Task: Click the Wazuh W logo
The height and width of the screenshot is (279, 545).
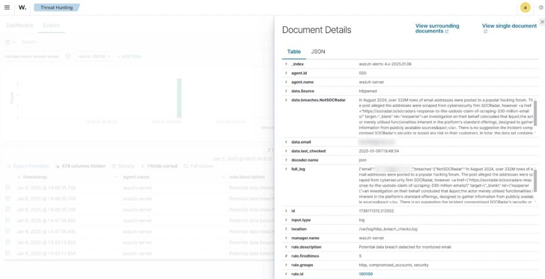Action: pos(22,7)
